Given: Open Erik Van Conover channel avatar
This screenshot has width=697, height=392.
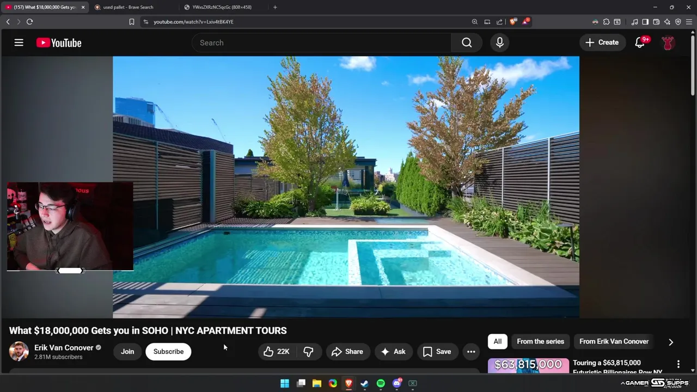Looking at the screenshot, I should pyautogui.click(x=19, y=351).
